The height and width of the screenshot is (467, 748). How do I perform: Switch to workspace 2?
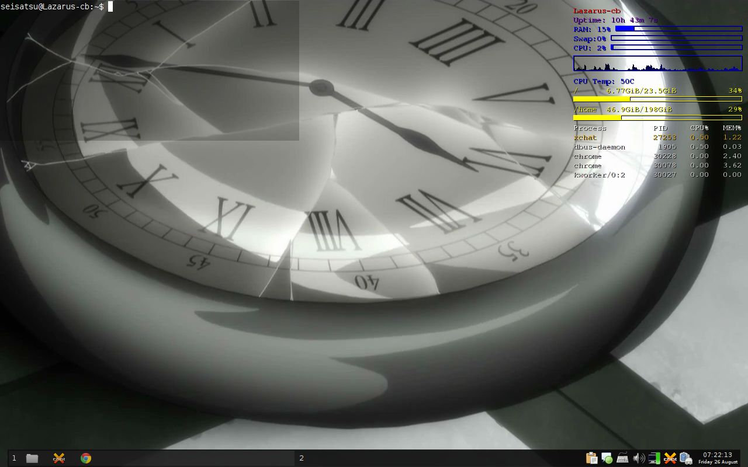[x=302, y=458]
